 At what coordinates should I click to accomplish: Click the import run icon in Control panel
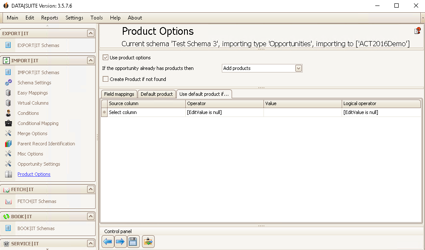(148, 242)
